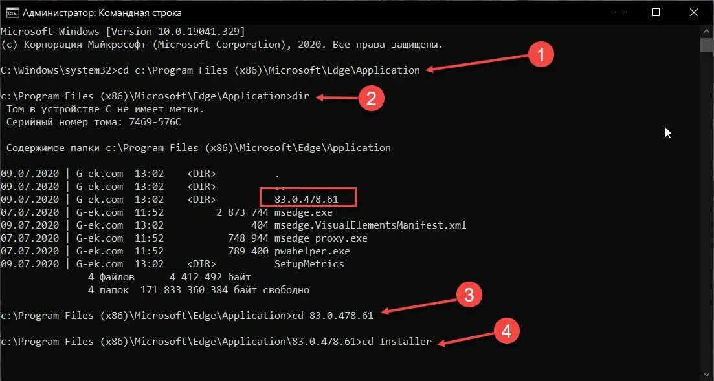The width and height of the screenshot is (714, 381).
Task: Click the SetupMetrics directory entry
Action: (309, 264)
